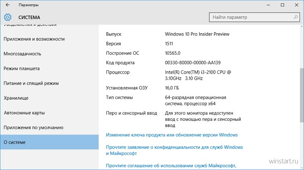Minimize the Параметры window
Screen dimensions: 304x170
(x=268, y=5)
